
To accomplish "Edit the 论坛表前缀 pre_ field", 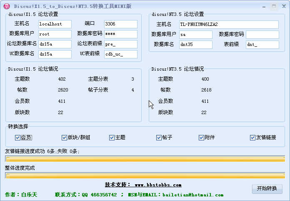I will point(121,44).
